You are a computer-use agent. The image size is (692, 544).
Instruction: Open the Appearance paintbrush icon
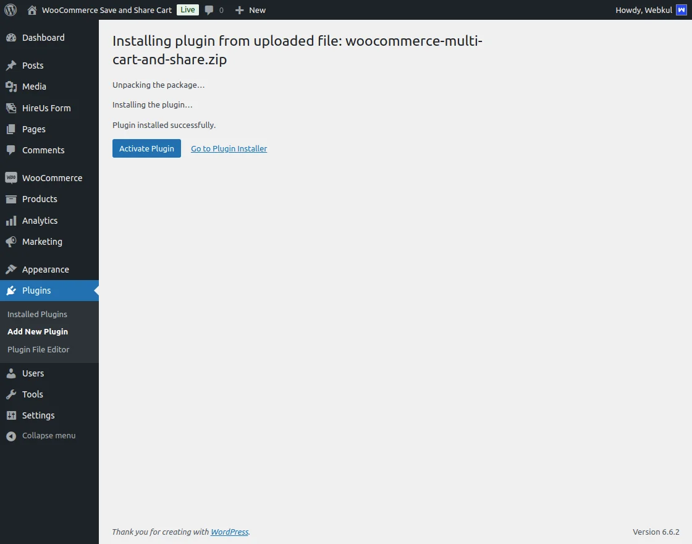(12, 269)
